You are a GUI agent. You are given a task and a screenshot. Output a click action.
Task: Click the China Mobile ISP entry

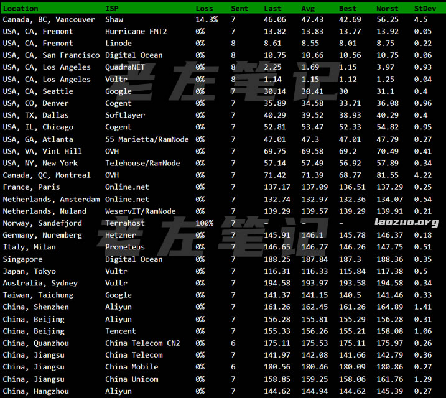[x=131, y=367]
